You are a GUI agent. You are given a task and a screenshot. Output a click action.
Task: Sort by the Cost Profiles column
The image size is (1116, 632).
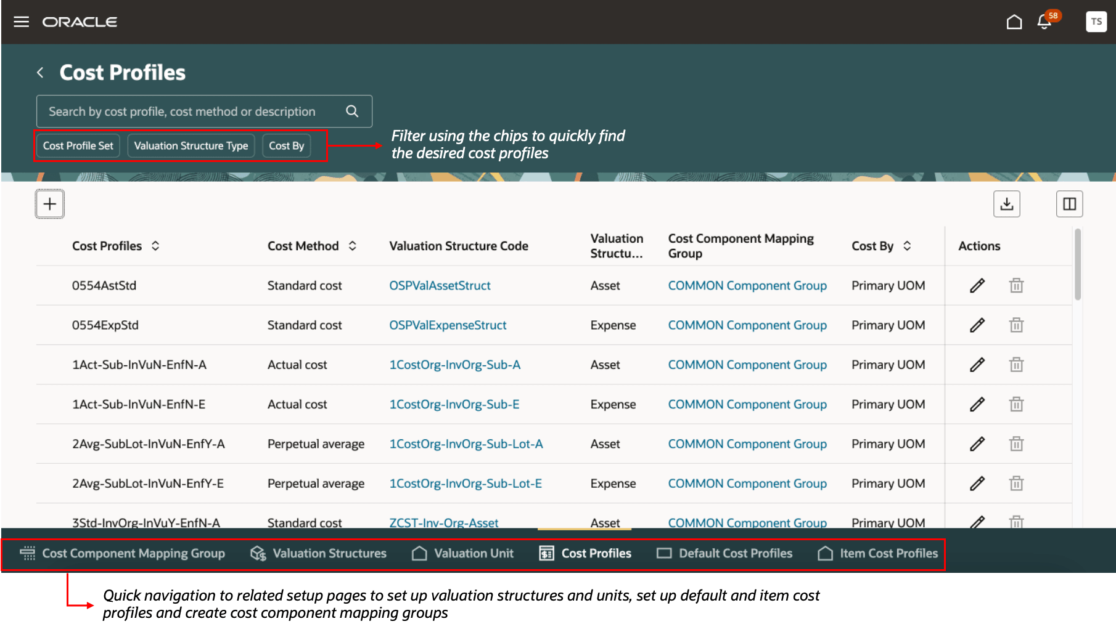155,246
